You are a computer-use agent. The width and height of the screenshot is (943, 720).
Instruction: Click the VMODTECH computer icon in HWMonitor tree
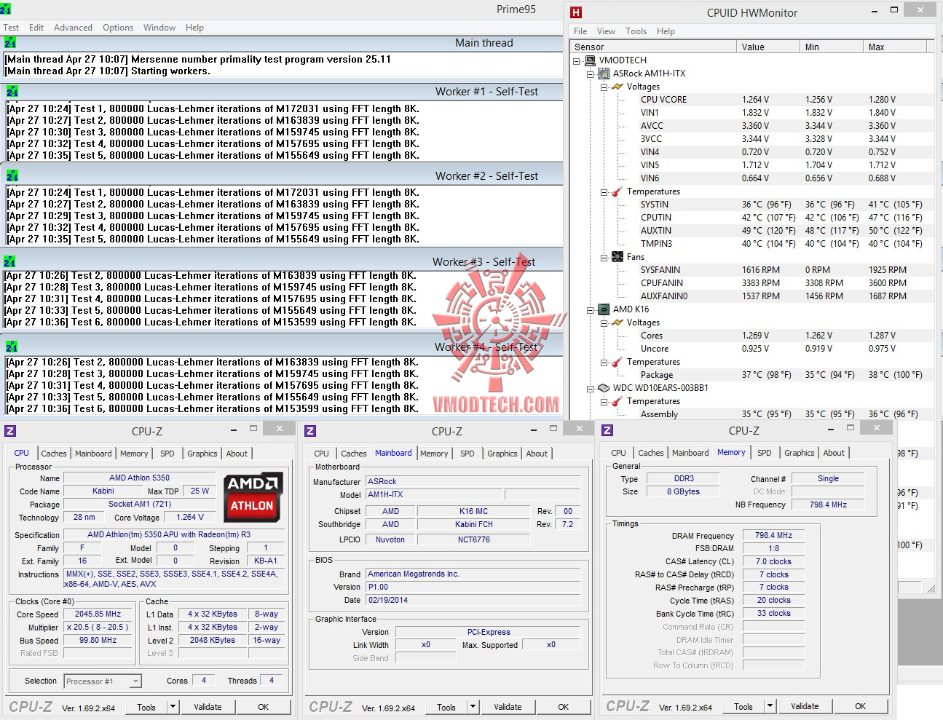pos(591,60)
